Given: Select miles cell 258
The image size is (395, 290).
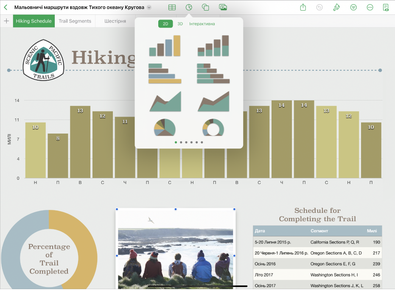Looking at the screenshot, I should click(x=376, y=285).
